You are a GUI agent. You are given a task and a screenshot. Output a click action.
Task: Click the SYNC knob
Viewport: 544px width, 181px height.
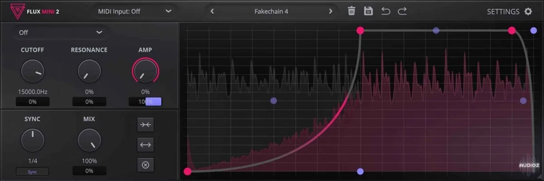coord(32,140)
